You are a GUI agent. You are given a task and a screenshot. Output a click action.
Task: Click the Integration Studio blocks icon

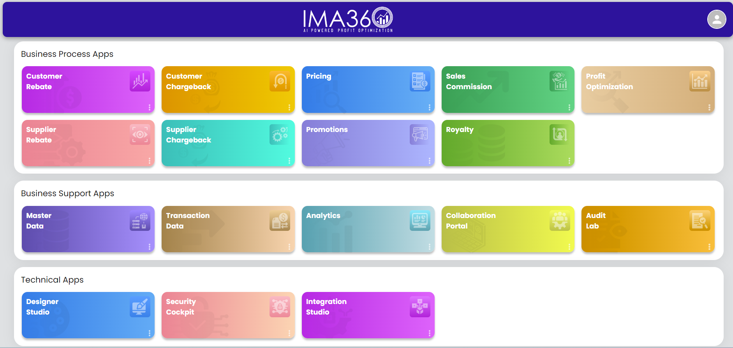(420, 307)
